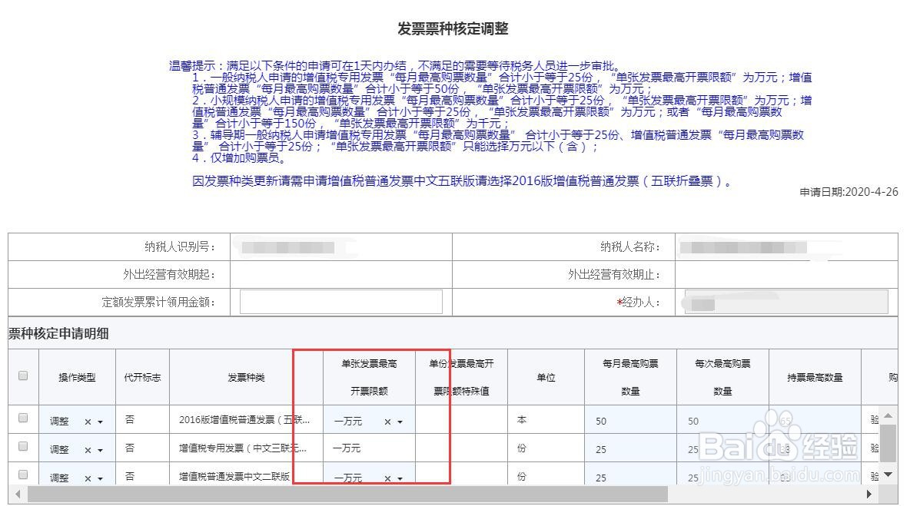910x506 pixels.
Task: Click the 纳税人识别号 label
Action: pos(180,247)
